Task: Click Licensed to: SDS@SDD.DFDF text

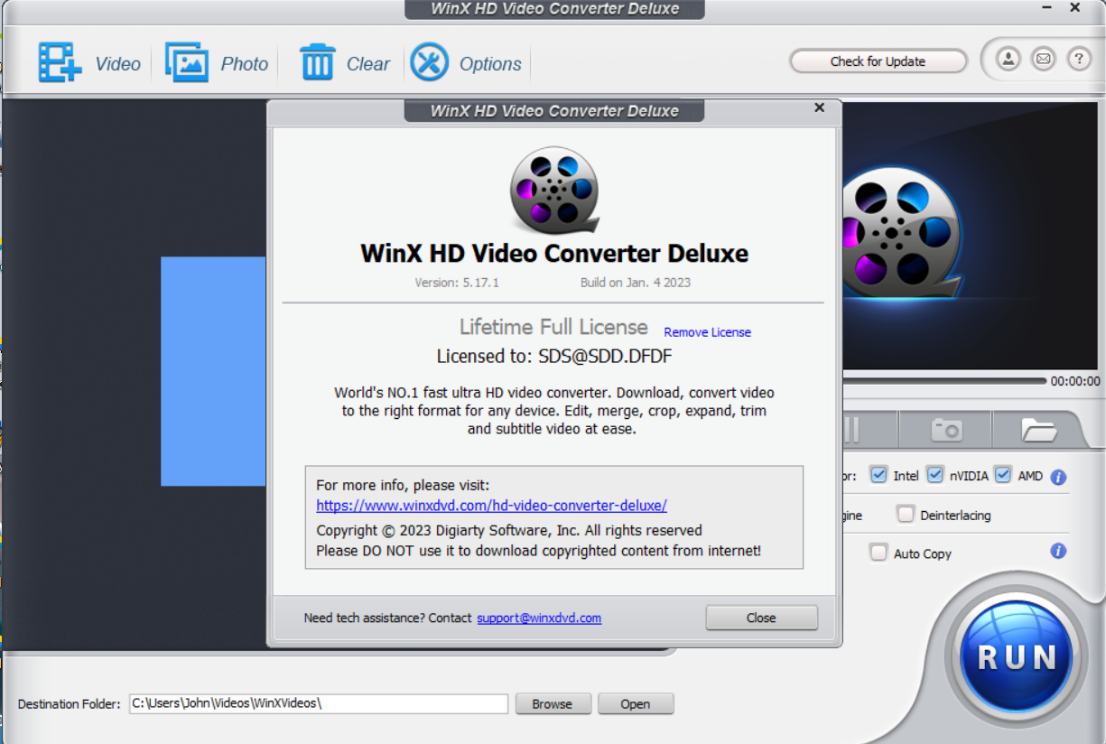Action: [554, 357]
